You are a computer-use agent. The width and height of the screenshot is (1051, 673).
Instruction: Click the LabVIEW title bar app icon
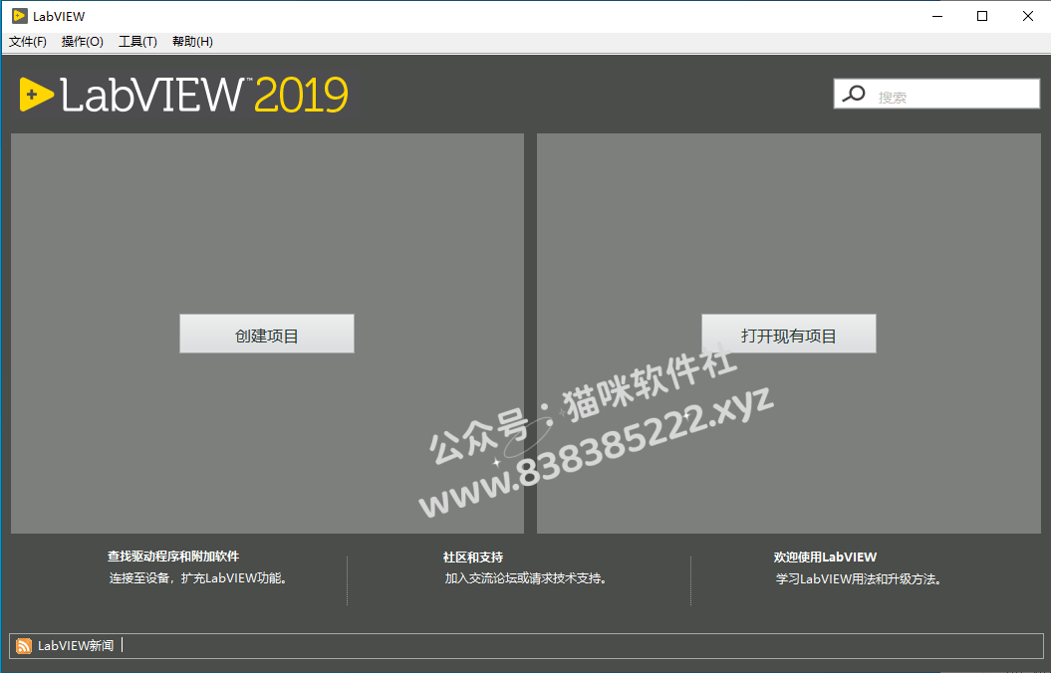[x=20, y=16]
